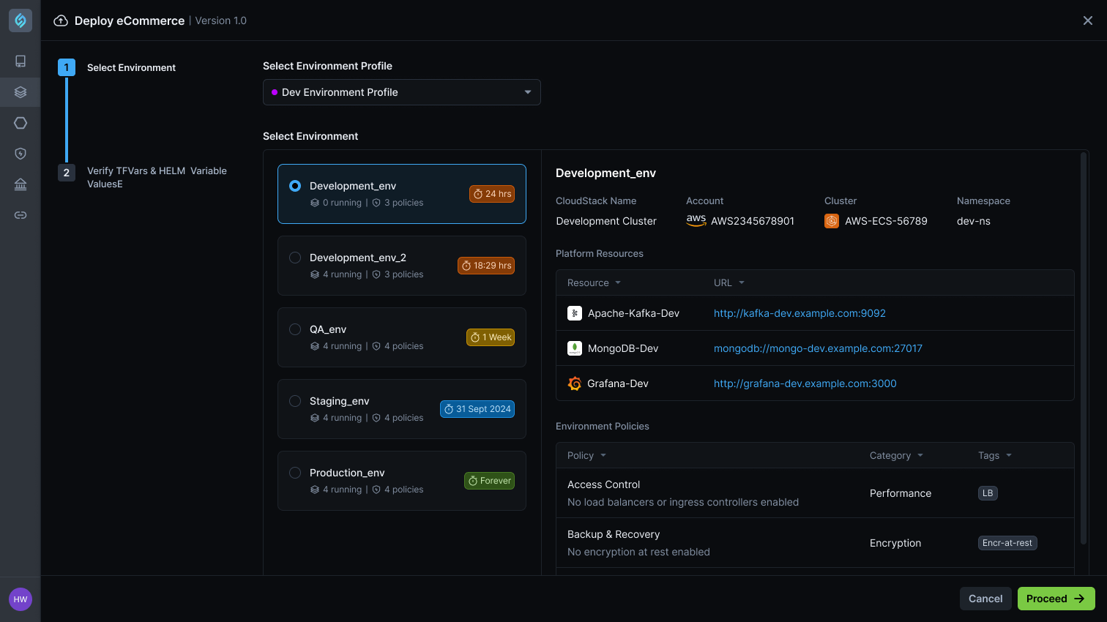The width and height of the screenshot is (1107, 622).
Task: Click the Development Cluster name
Action: coord(606,221)
